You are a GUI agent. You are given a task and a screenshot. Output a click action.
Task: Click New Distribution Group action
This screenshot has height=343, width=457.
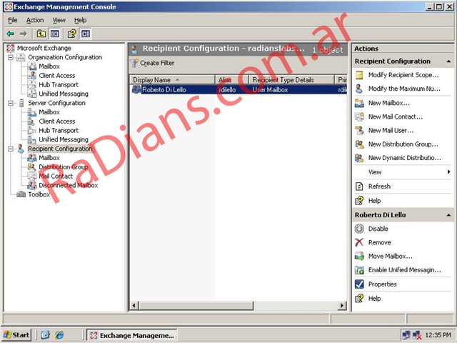tap(403, 144)
